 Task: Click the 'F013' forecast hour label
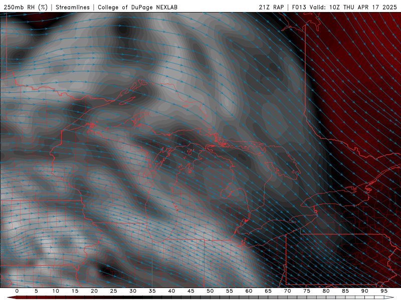point(299,7)
